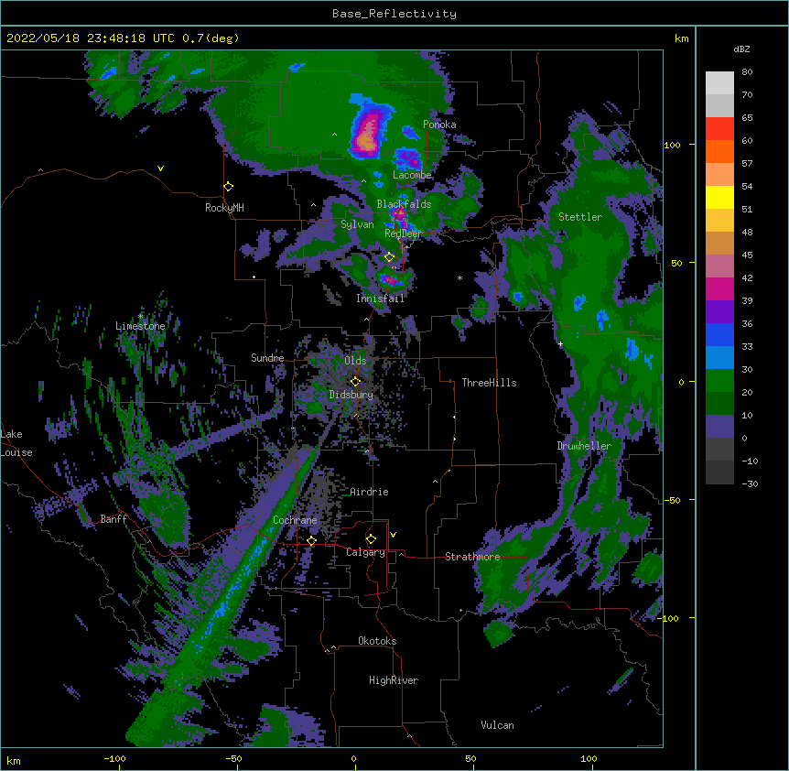
Task: Click the Okotoks town label
Action: tap(377, 641)
